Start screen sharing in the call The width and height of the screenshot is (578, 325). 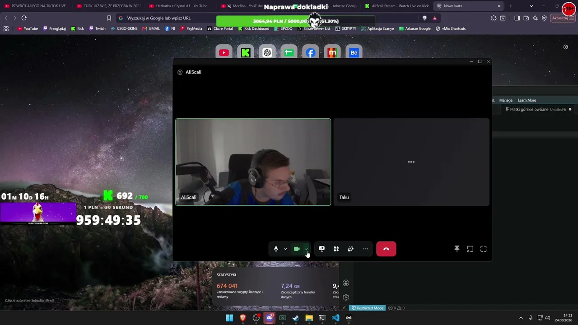(322, 249)
